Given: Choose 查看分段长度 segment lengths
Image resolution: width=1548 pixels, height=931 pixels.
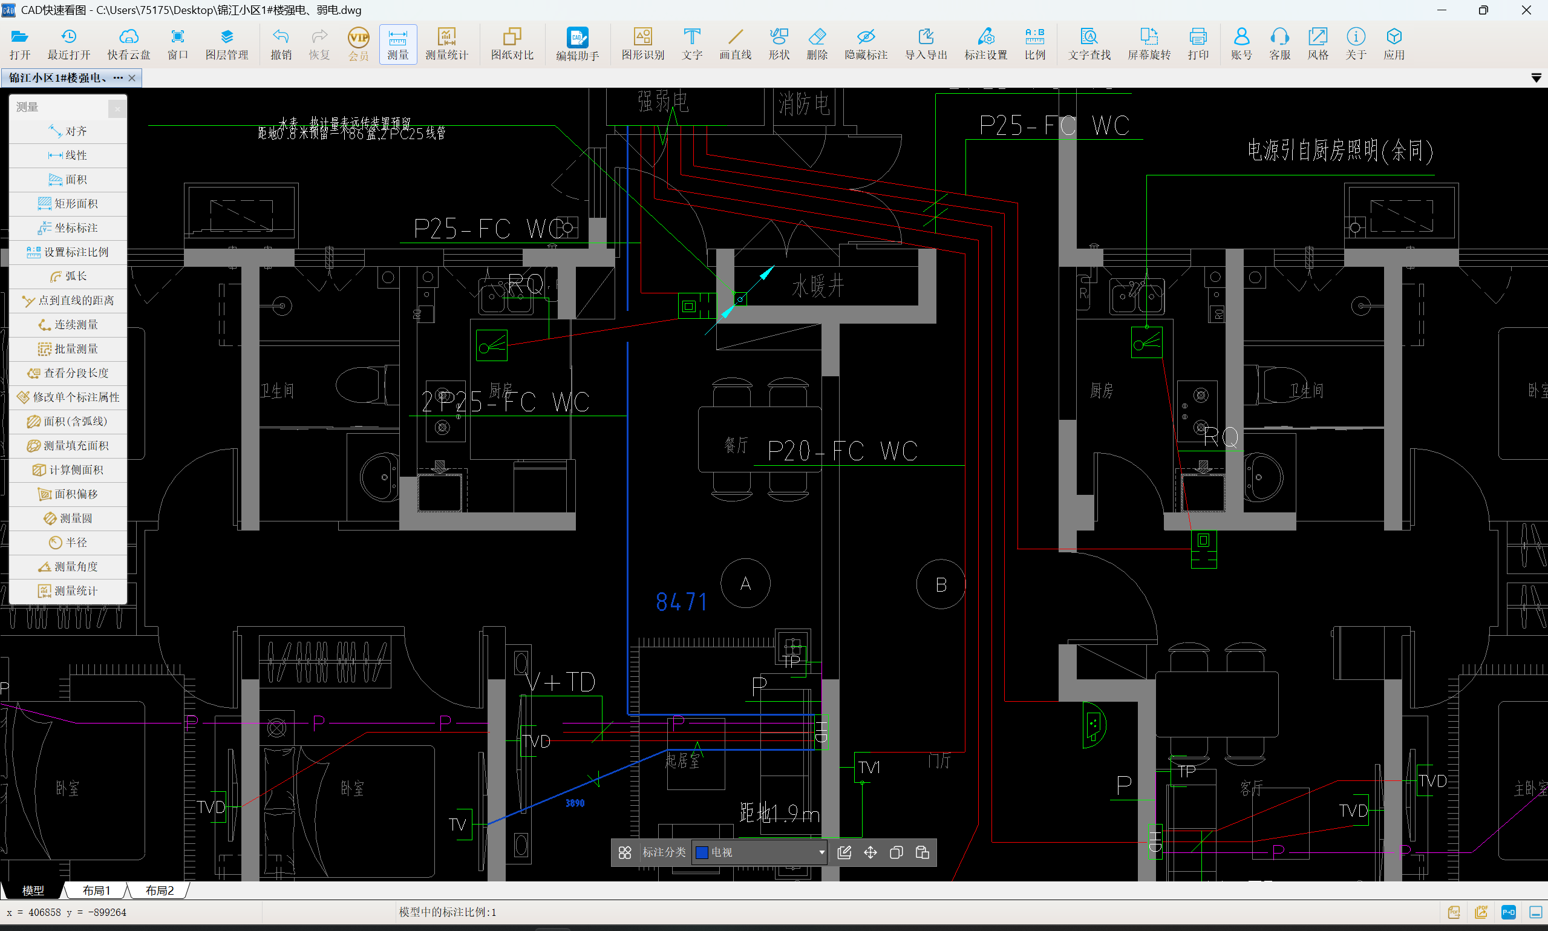Looking at the screenshot, I should [x=68, y=373].
